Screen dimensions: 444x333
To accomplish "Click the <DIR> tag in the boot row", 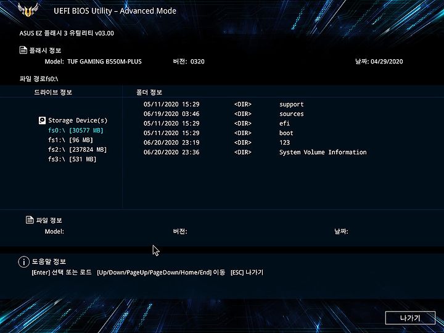I will tap(243, 133).
